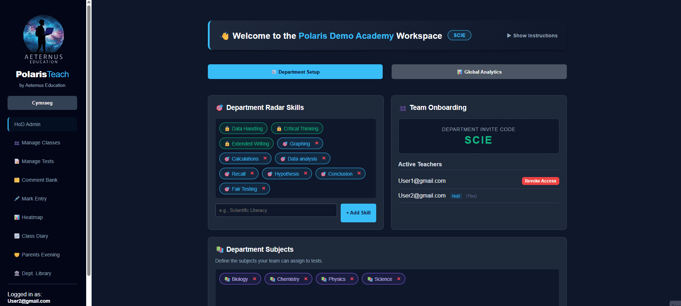Click the lock icon on Critical Thinking

pos(279,129)
